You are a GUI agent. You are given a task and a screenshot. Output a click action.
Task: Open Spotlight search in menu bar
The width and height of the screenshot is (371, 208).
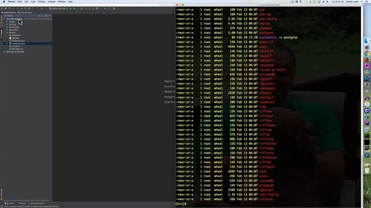(x=362, y=1)
